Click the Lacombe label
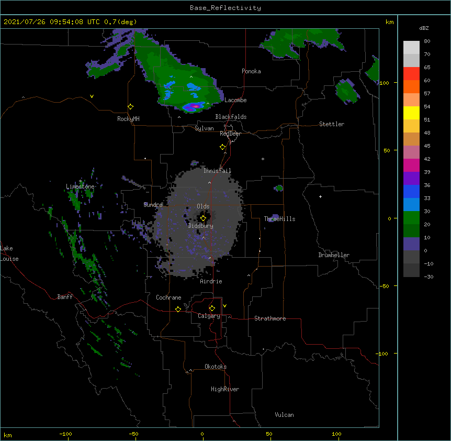This screenshot has width=451, height=441. pyautogui.click(x=235, y=100)
